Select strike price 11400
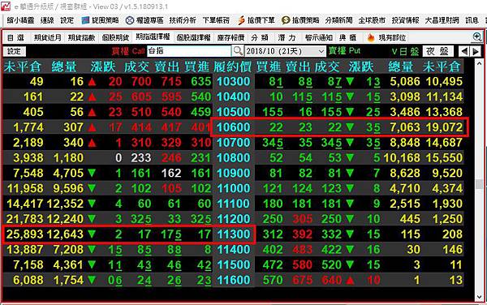Viewport: 487px width, 305px height. click(x=234, y=249)
